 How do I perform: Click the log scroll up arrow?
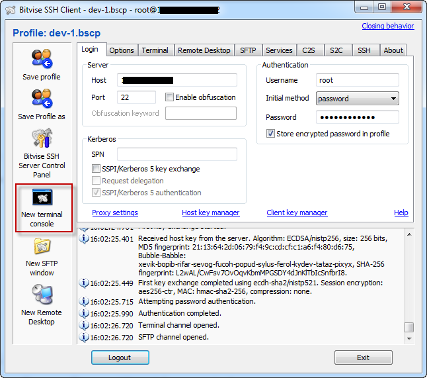coord(409,234)
